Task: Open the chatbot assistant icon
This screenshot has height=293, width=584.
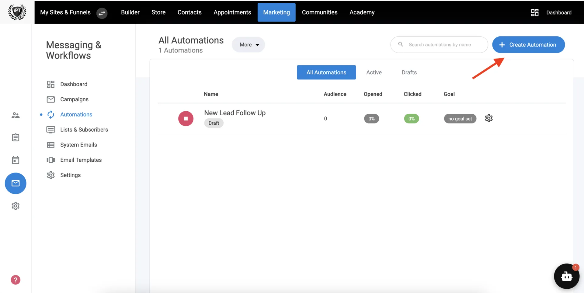Action: click(x=567, y=276)
